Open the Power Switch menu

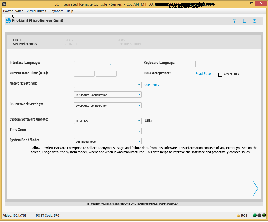[13, 11]
